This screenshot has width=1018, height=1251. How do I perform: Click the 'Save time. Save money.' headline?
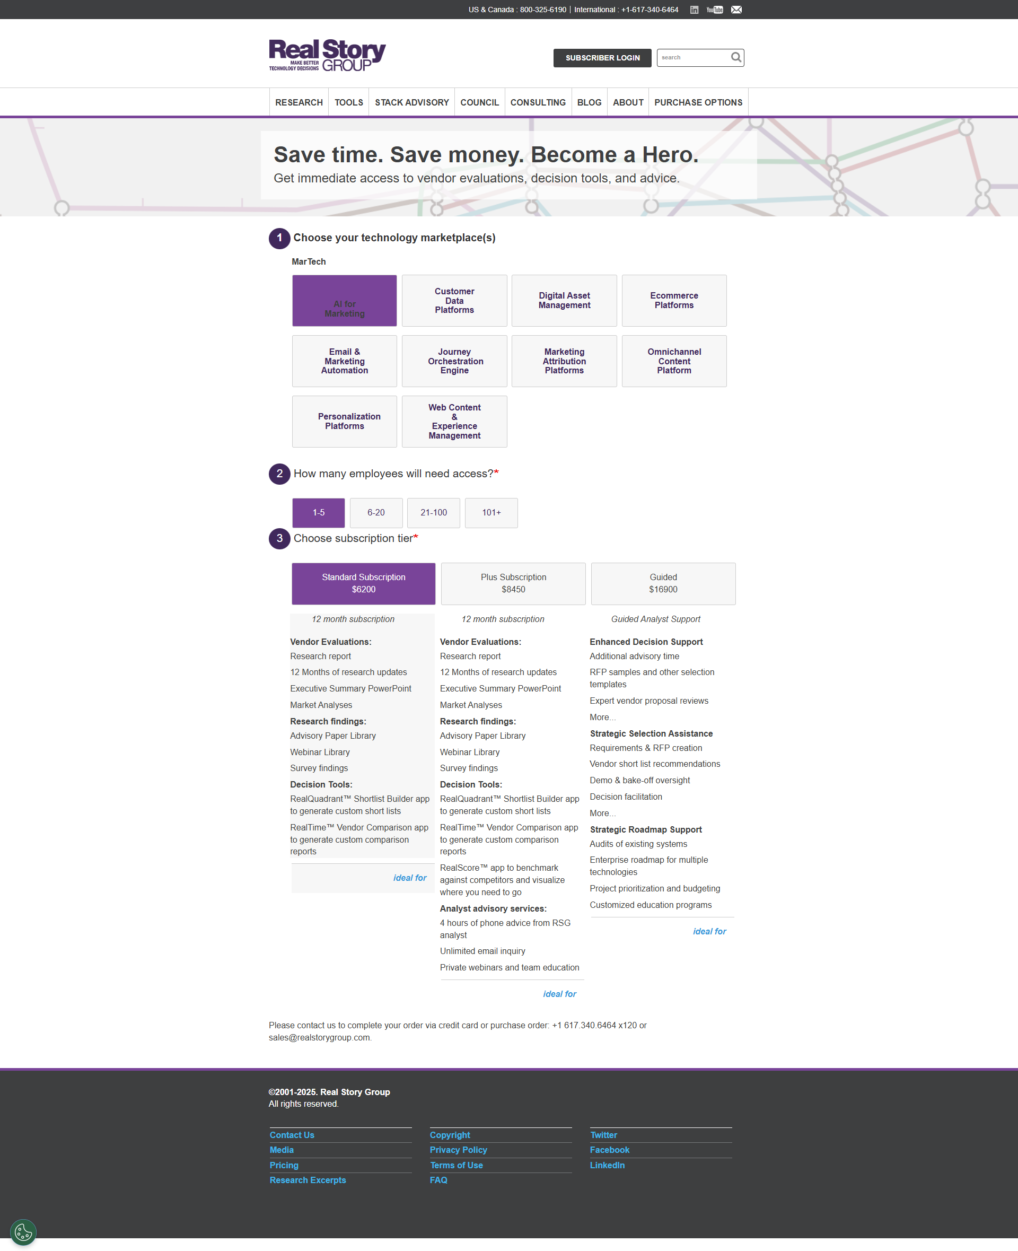[x=486, y=155]
